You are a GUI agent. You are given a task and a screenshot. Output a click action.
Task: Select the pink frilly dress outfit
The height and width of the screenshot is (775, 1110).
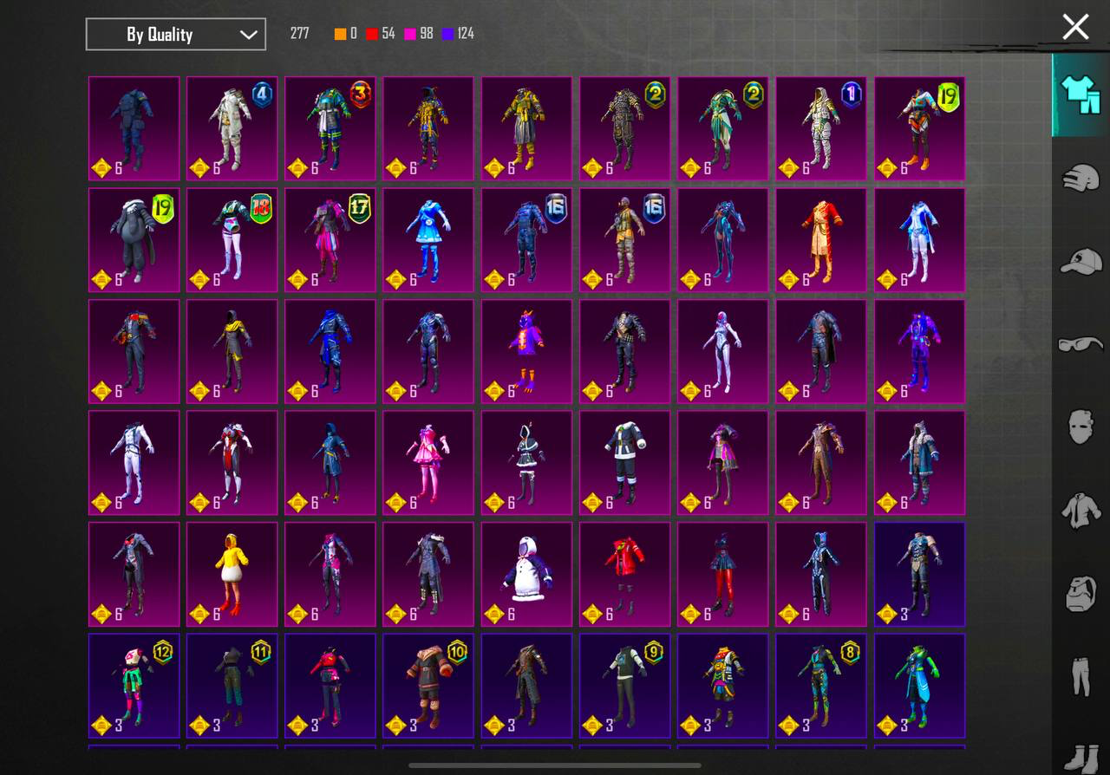(428, 462)
